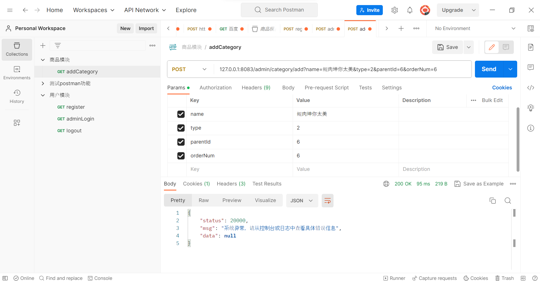Go back with the left arrow
The width and height of the screenshot is (540, 281).
(25, 10)
